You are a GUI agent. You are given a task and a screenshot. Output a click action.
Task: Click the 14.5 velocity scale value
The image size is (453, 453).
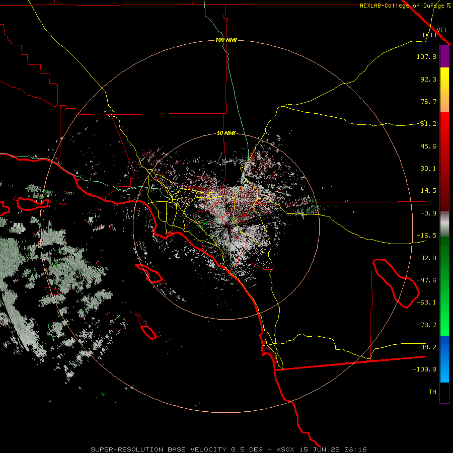click(428, 191)
